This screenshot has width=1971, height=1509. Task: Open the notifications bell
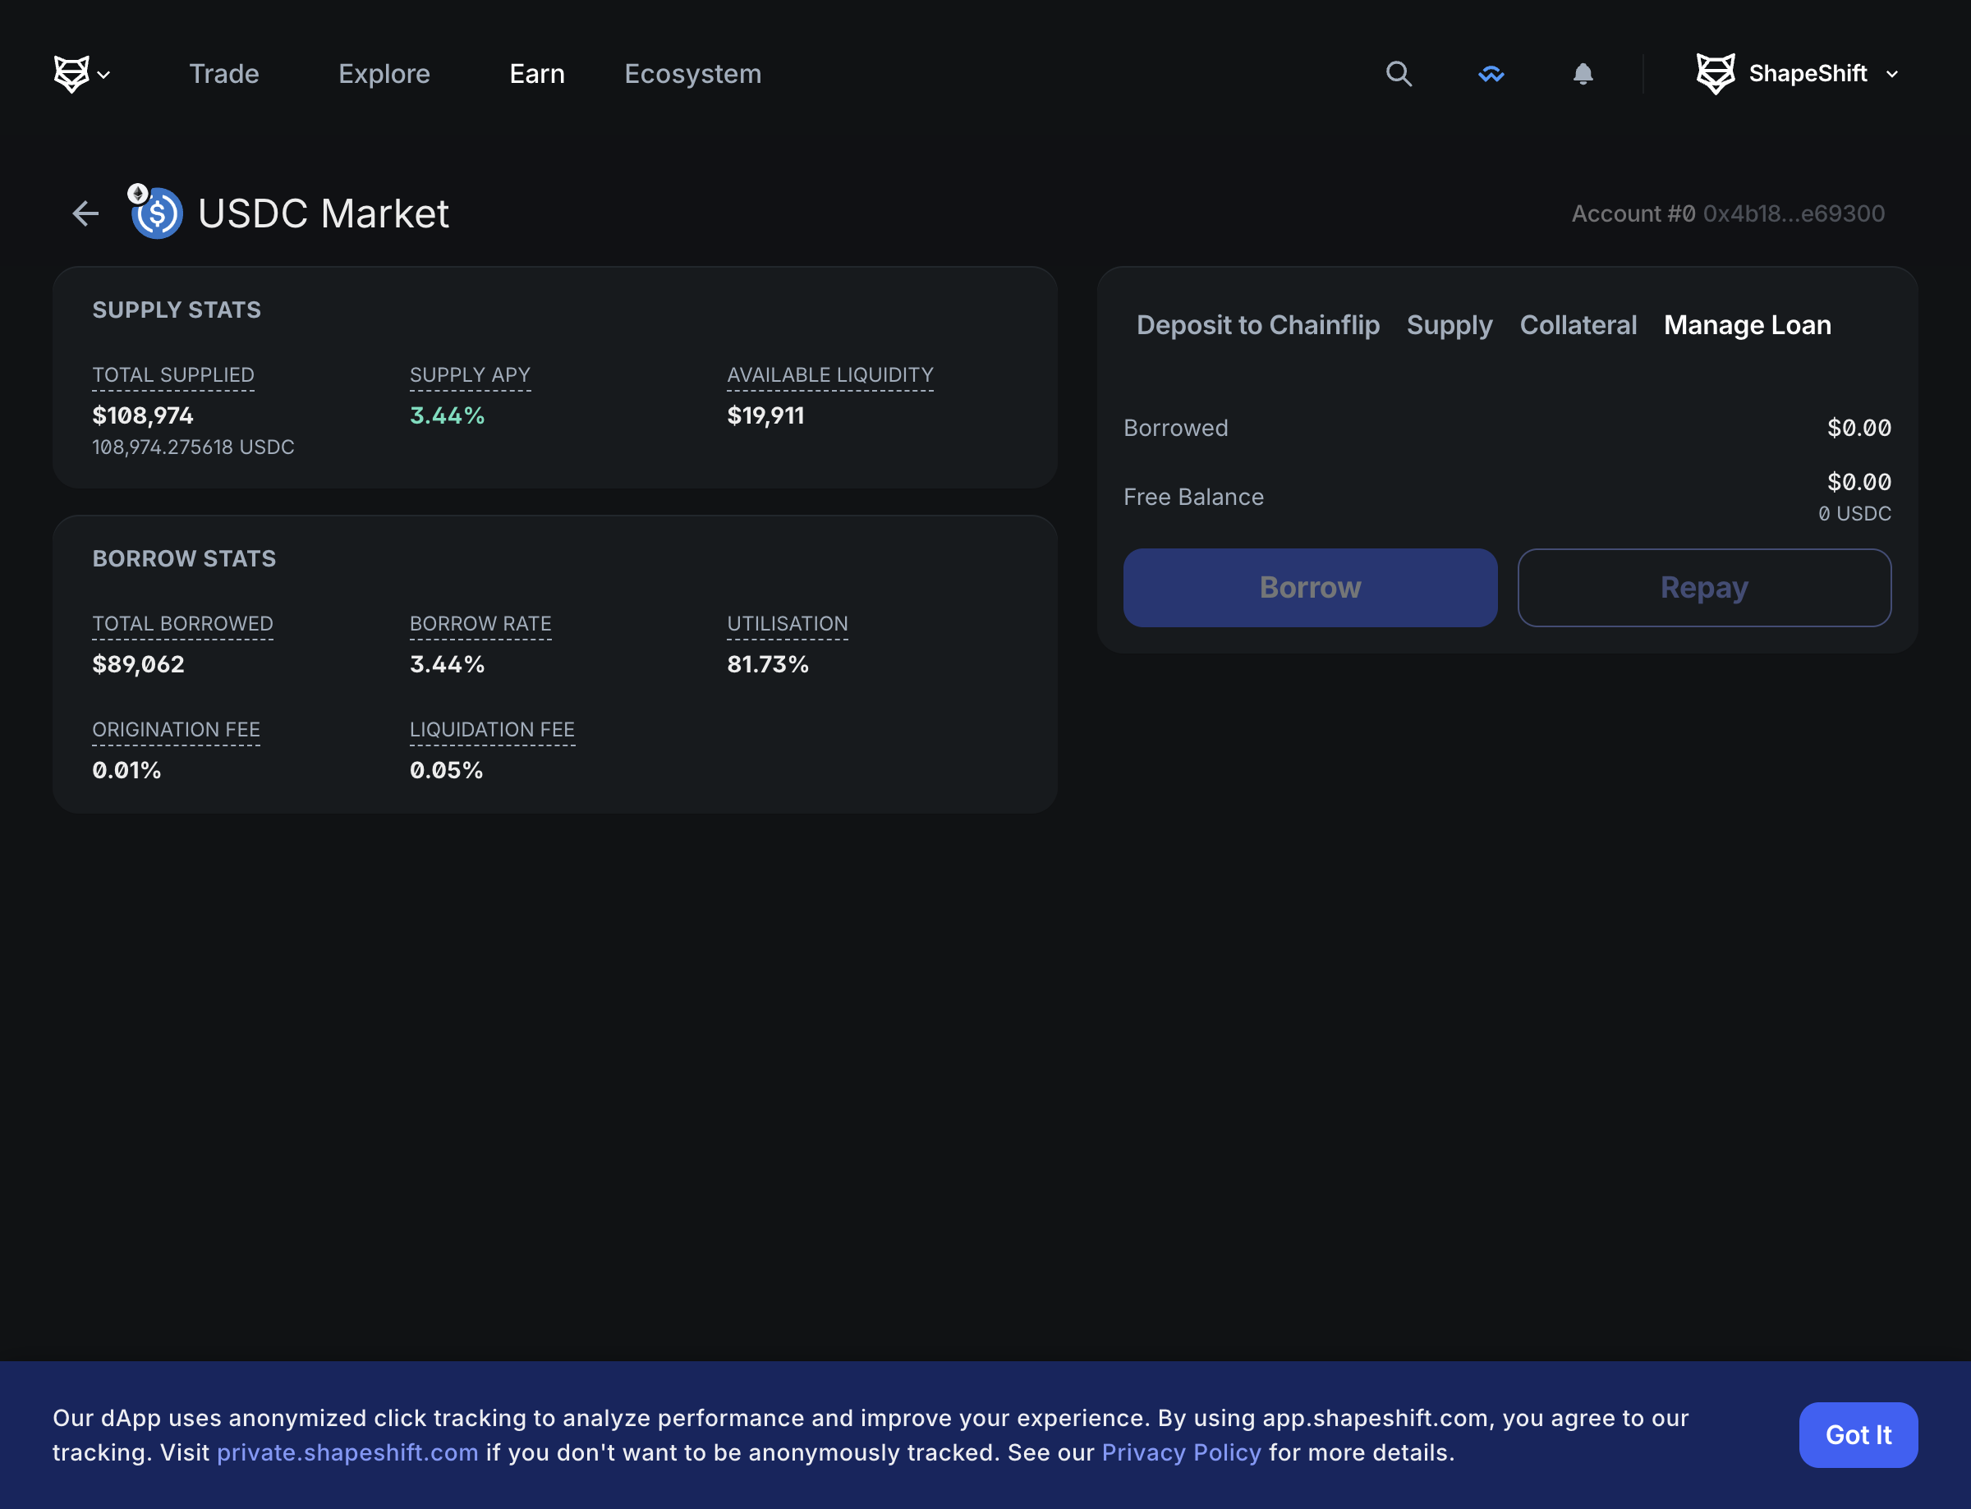pos(1583,74)
